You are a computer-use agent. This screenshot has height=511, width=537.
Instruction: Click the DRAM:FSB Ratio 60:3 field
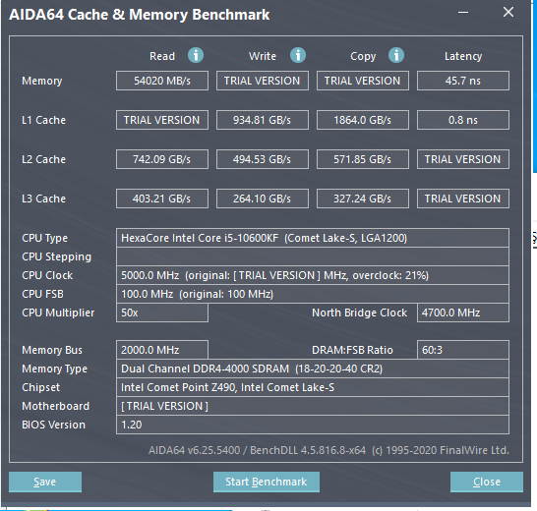click(463, 350)
